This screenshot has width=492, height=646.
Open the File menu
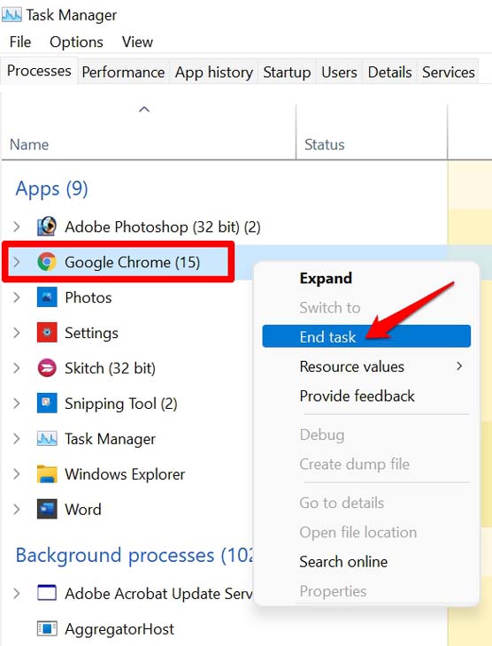(x=20, y=42)
